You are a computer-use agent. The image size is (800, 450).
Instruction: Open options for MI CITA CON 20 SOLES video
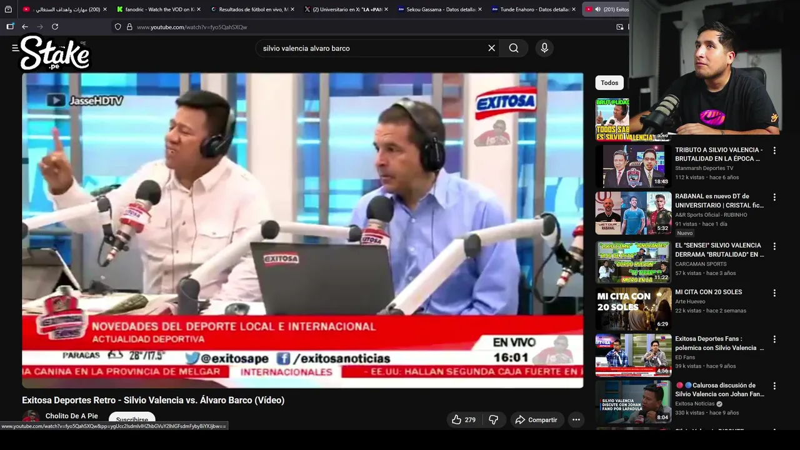774,292
